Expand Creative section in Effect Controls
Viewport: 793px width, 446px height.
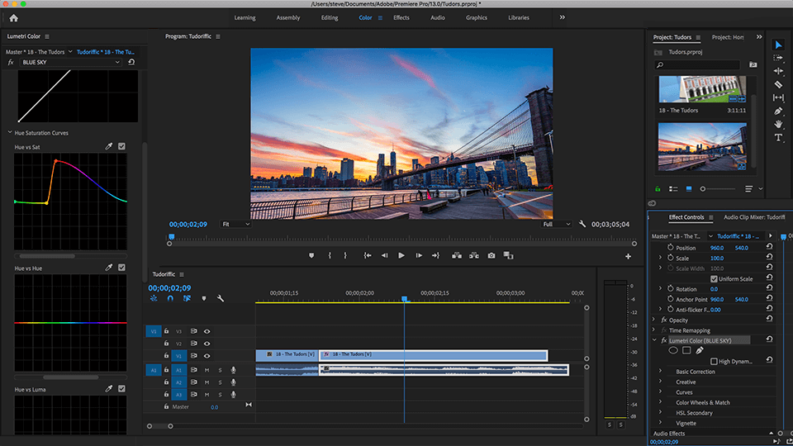tap(660, 382)
